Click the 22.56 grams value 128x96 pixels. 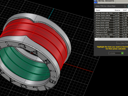pos(117,32)
